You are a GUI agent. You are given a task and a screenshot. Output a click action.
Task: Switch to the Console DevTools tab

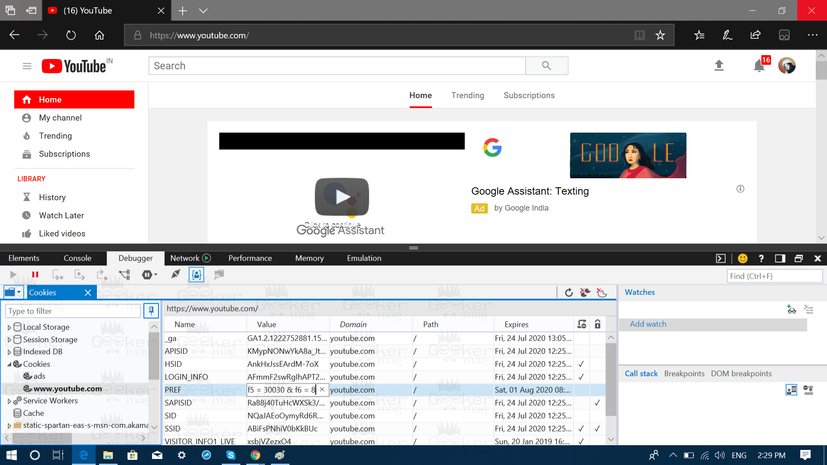click(x=78, y=258)
